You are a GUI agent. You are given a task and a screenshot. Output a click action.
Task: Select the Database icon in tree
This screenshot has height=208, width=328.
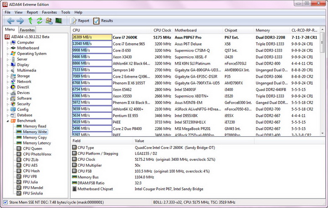pyautogui.click(x=13, y=115)
